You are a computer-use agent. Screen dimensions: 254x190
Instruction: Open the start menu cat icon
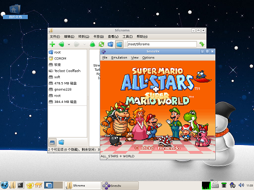click(x=4, y=186)
